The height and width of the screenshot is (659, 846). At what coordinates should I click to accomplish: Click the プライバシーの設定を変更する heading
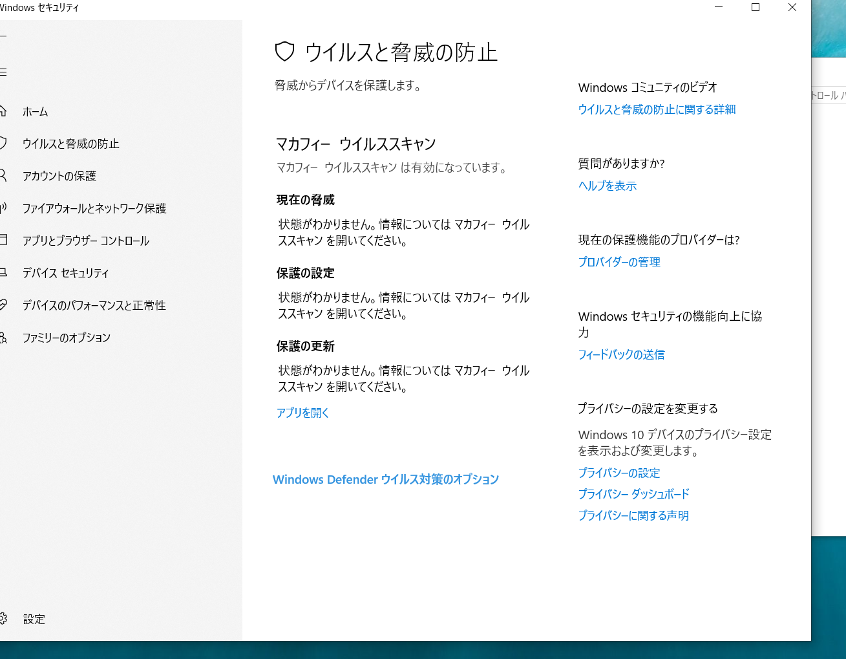(x=648, y=409)
